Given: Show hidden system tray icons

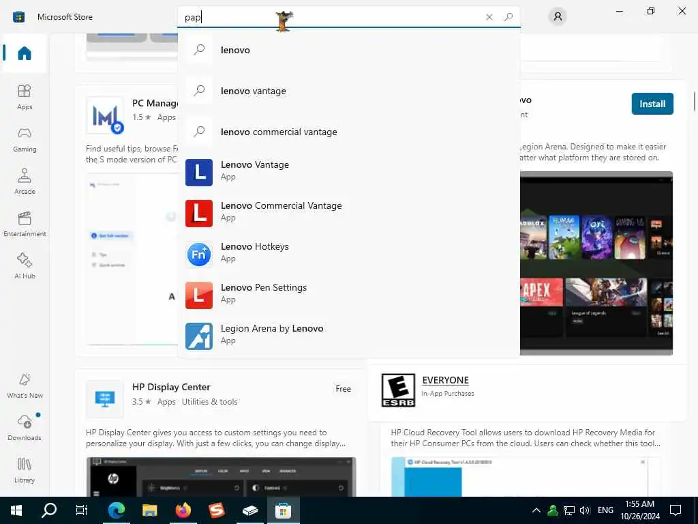Looking at the screenshot, I should [536, 510].
